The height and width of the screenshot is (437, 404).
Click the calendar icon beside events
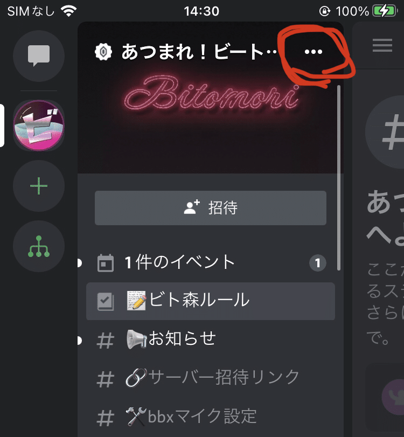106,263
